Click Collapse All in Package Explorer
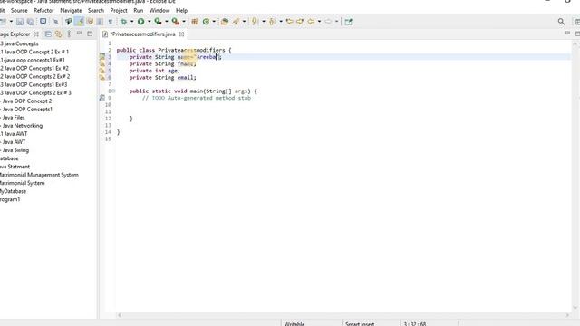The width and height of the screenshot is (580, 326). [x=48, y=34]
